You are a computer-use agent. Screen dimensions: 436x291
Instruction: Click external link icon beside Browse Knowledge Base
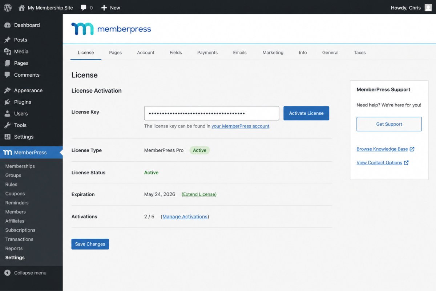click(x=412, y=149)
